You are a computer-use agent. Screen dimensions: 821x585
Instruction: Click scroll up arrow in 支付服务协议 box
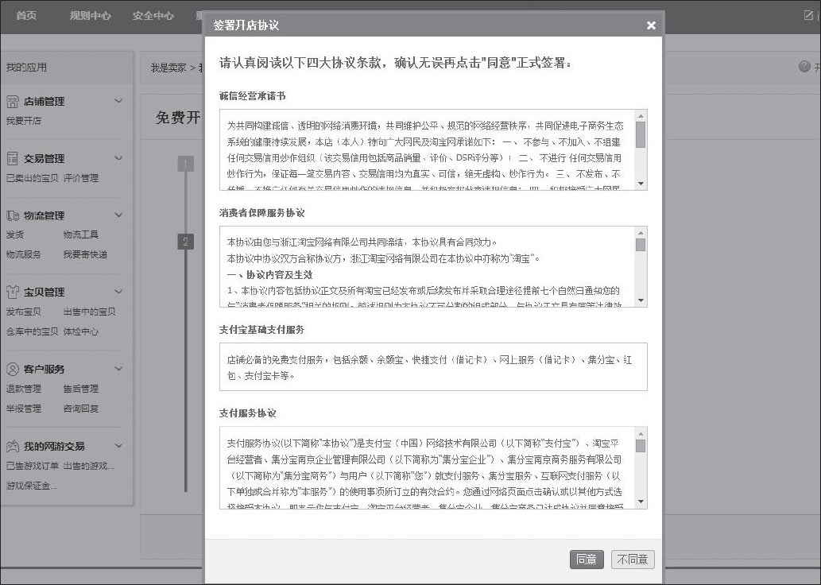coord(641,433)
